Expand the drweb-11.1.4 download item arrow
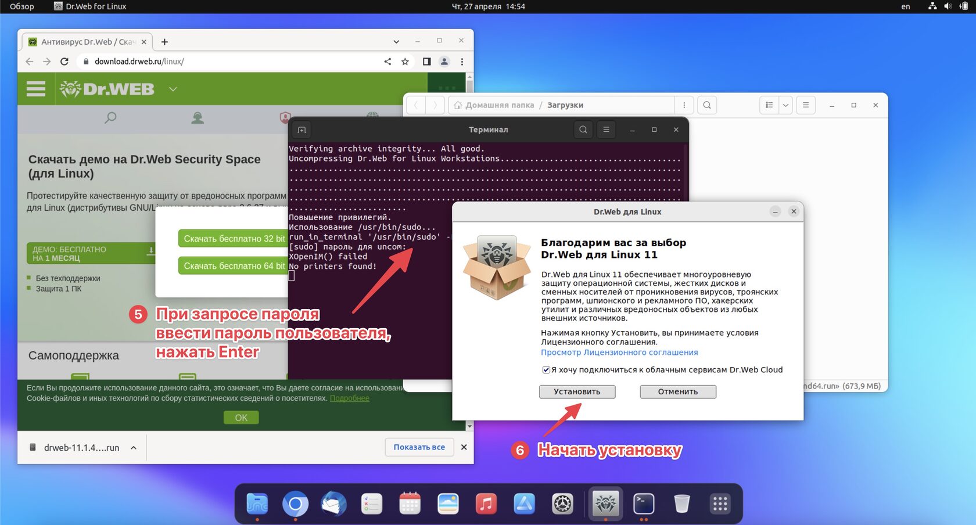 [x=134, y=448]
